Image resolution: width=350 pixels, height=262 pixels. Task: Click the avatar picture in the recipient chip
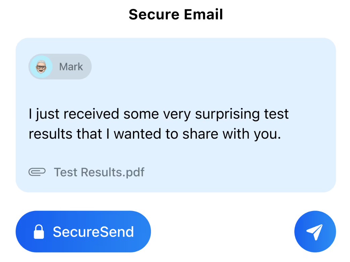pyautogui.click(x=41, y=66)
